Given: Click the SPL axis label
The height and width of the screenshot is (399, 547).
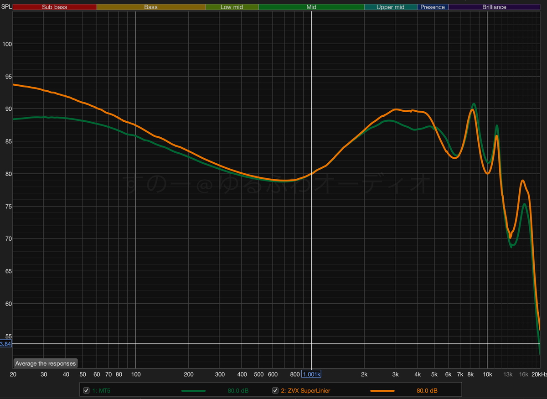Looking at the screenshot, I should pos(6,7).
